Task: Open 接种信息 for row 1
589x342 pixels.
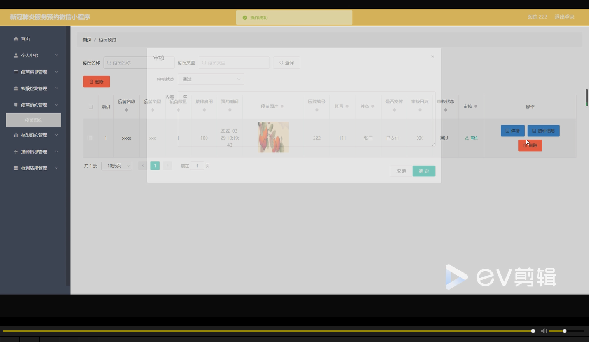Action: point(544,131)
